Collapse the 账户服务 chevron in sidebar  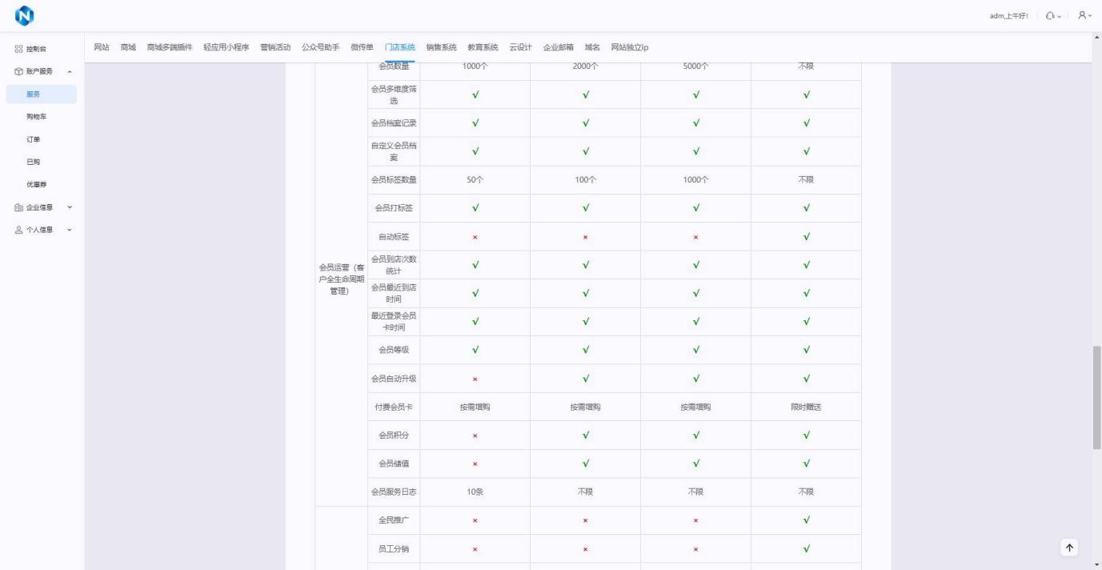(70, 71)
